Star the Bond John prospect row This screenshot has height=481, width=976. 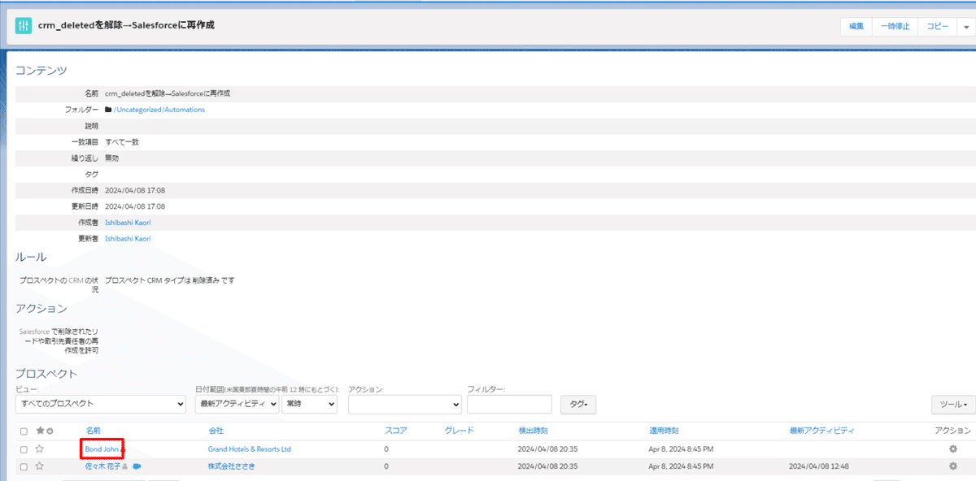(x=39, y=449)
